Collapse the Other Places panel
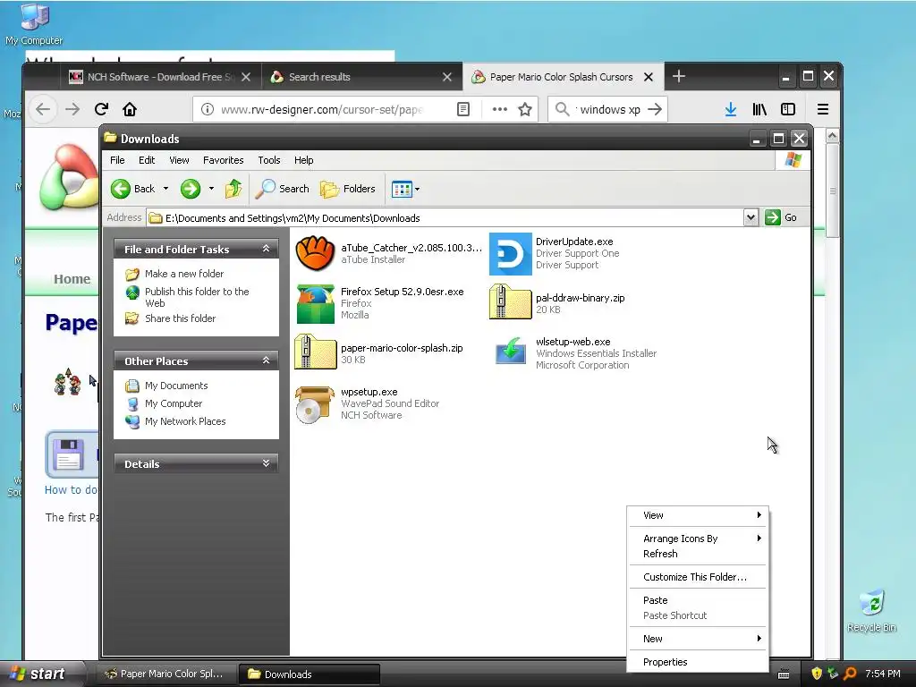The image size is (916, 687). 266,360
